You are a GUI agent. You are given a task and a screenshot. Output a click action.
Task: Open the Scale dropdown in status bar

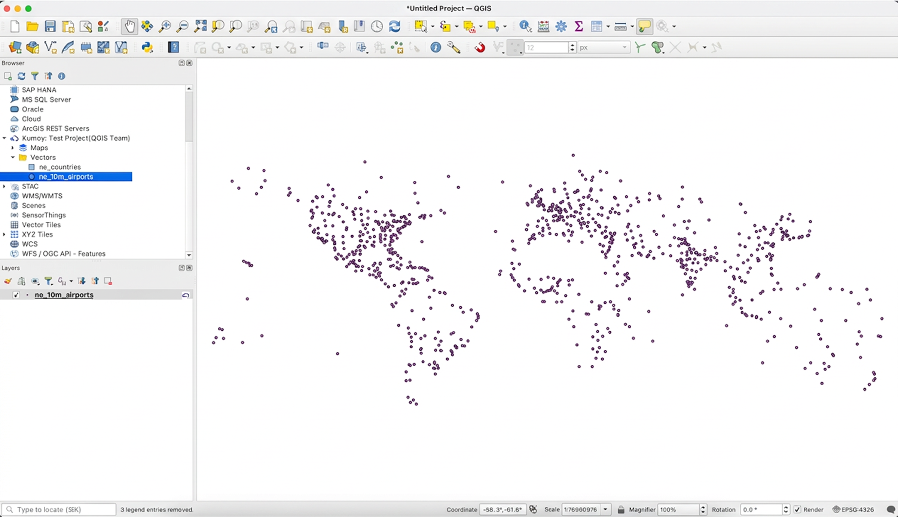point(605,510)
